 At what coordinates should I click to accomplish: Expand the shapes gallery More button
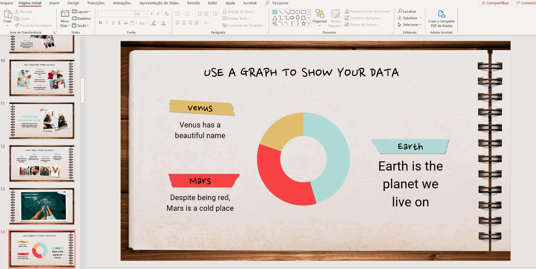(x=309, y=24)
